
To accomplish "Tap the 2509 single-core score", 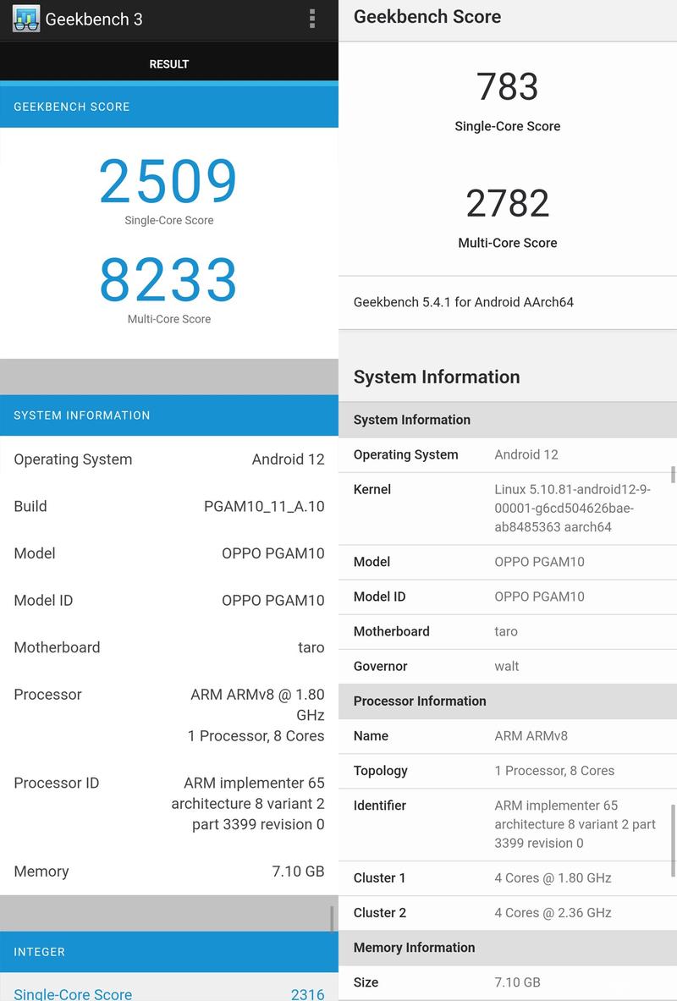I will point(168,181).
